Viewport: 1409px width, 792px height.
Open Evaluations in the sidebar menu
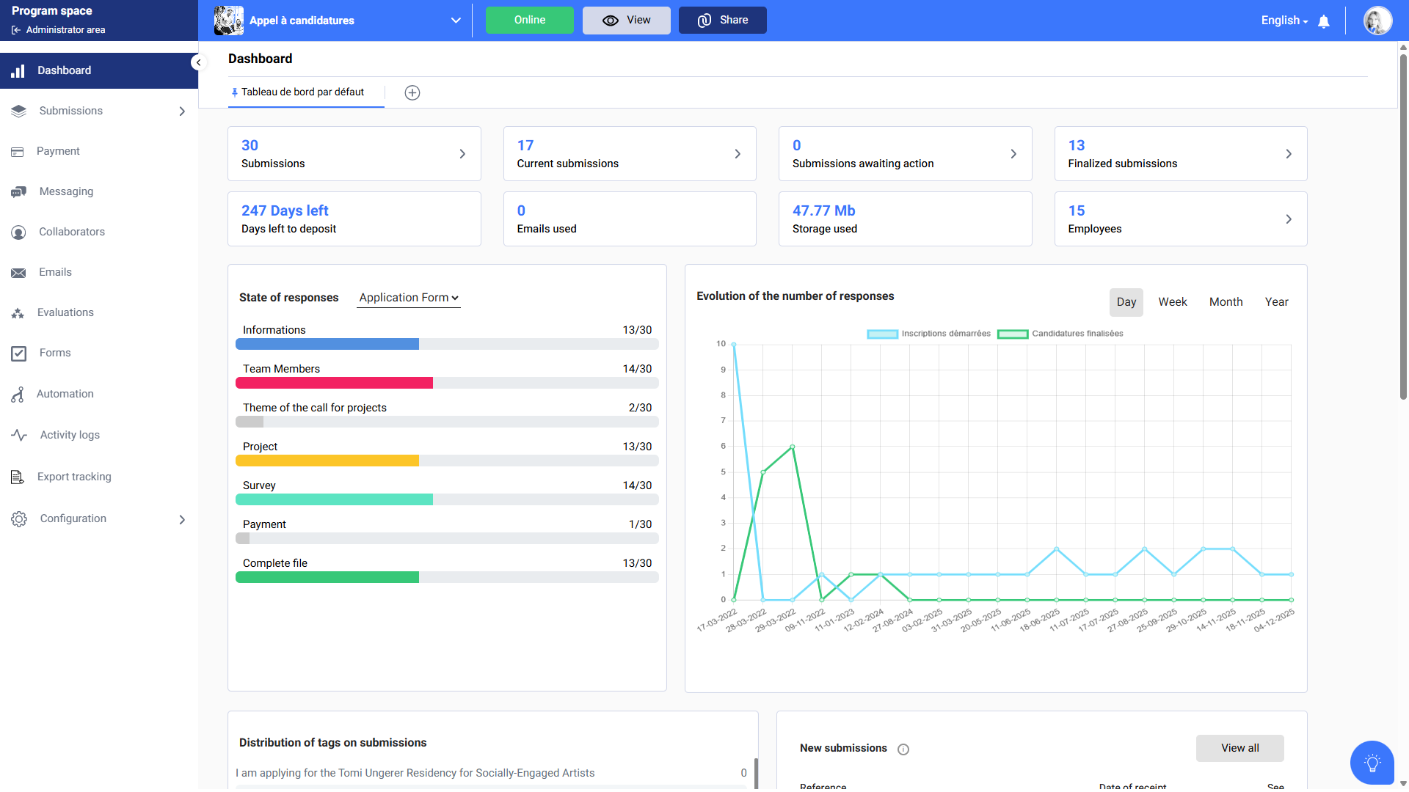click(66, 312)
